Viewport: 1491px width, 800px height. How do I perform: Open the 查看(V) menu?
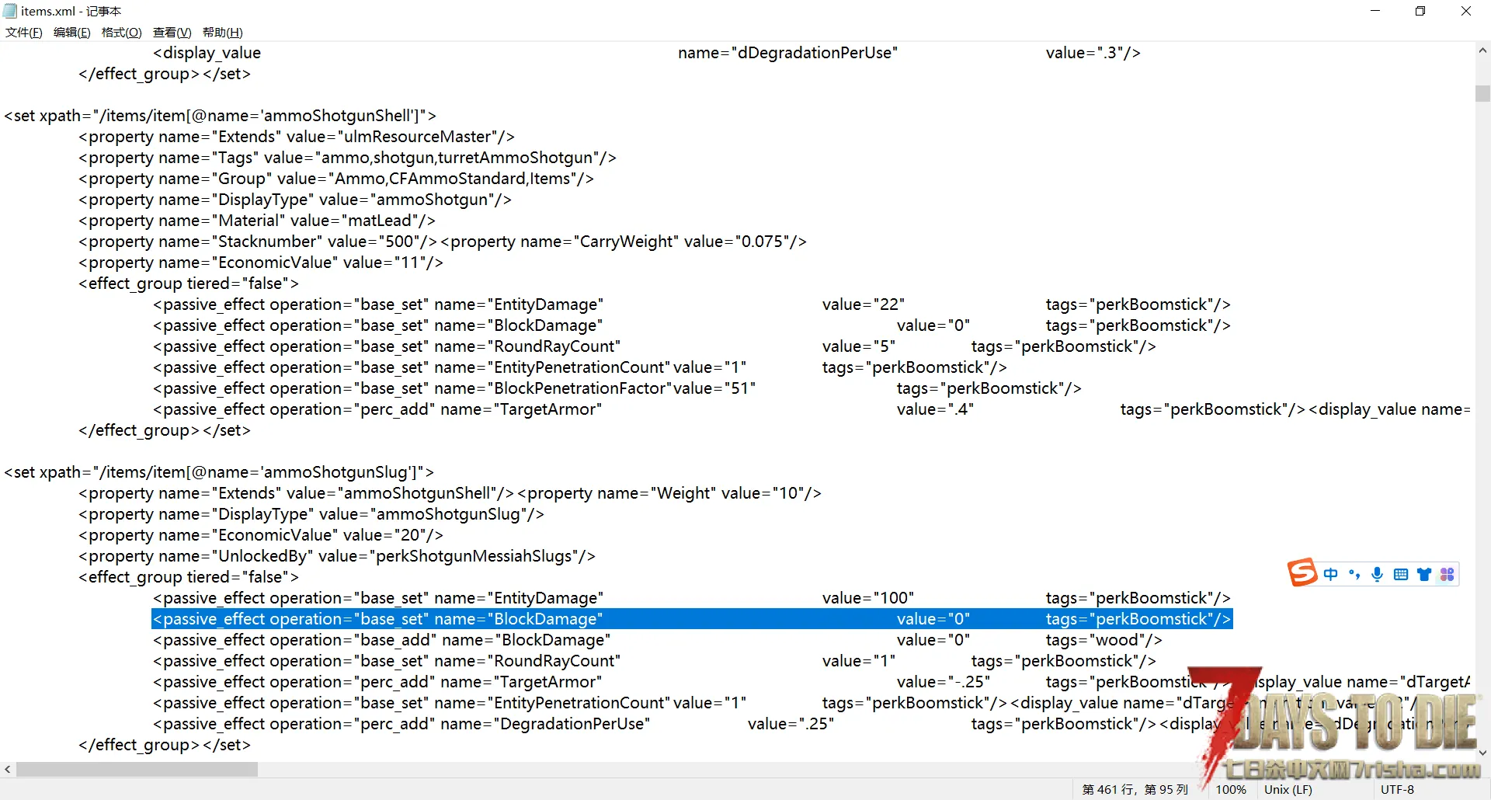click(172, 32)
